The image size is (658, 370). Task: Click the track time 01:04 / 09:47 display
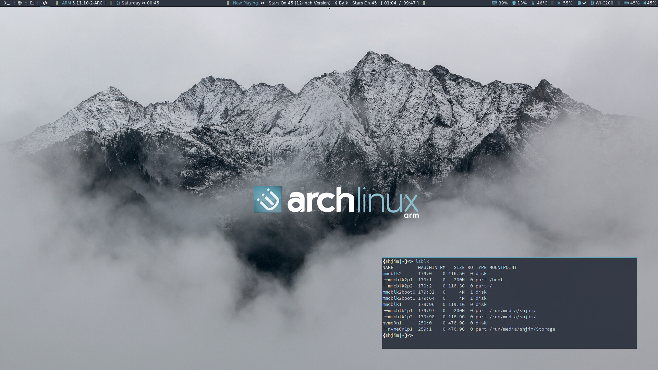(400, 3)
